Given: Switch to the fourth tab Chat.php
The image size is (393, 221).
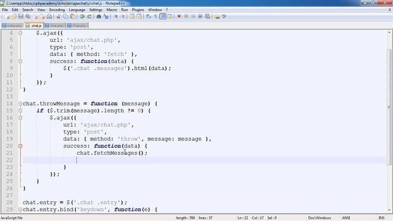Looking at the screenshot, I should tap(77, 26).
